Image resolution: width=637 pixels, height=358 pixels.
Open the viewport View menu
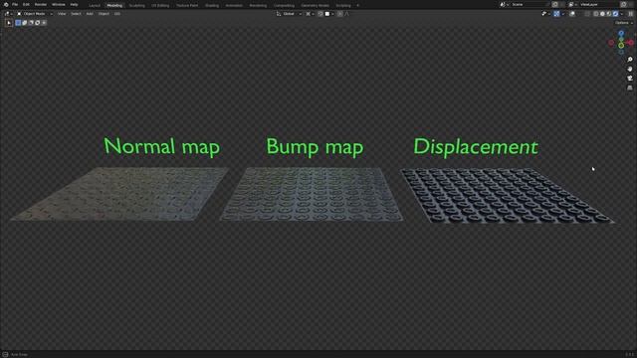coord(62,14)
